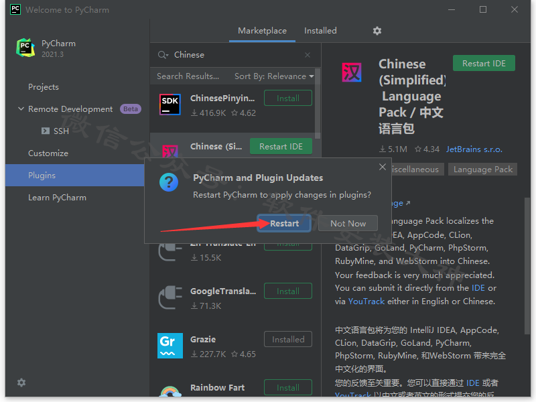Click the blue question mark dialog icon
Viewport: 536px width, 402px height.
(x=169, y=182)
